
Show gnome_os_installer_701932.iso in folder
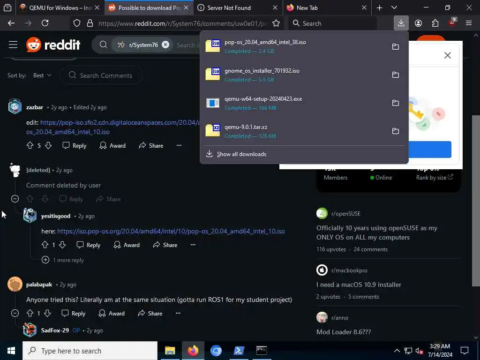pyautogui.click(x=396, y=75)
